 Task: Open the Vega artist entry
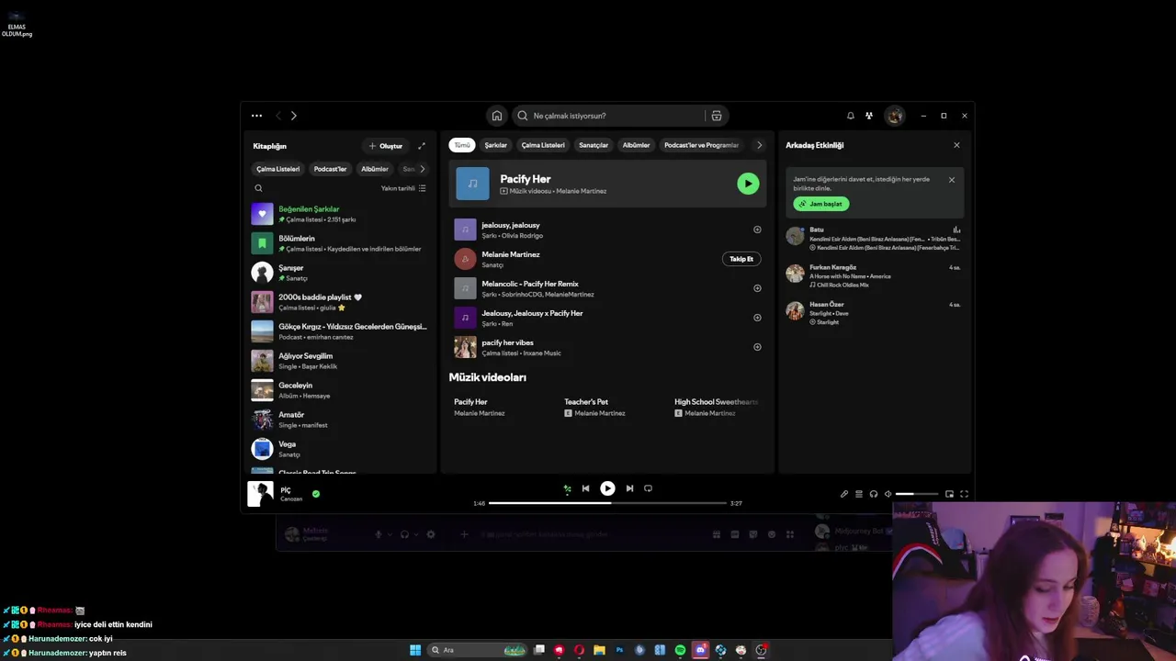coord(340,449)
